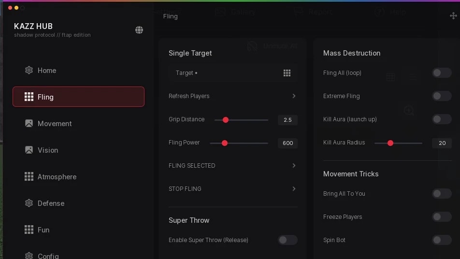Click chevron on FLING SELECTED row
Image resolution: width=460 pixels, height=259 pixels.
294,165
